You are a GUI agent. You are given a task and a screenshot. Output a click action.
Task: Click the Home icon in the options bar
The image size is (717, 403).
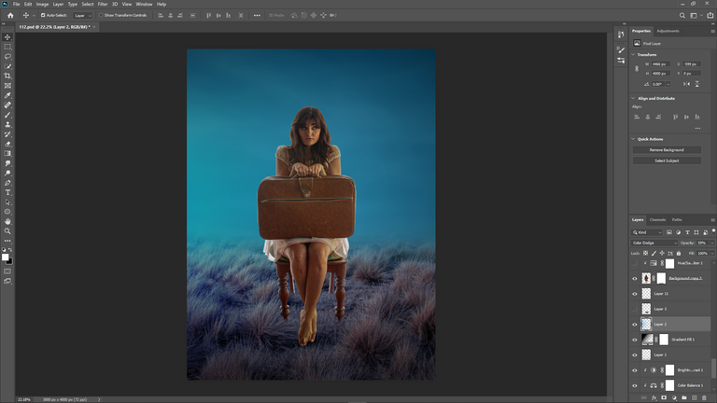pos(10,15)
